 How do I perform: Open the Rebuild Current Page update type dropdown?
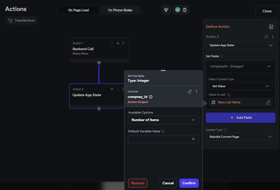241,137
